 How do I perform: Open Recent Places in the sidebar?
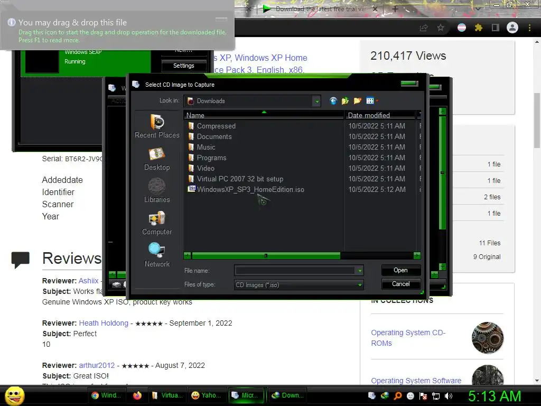point(157,126)
